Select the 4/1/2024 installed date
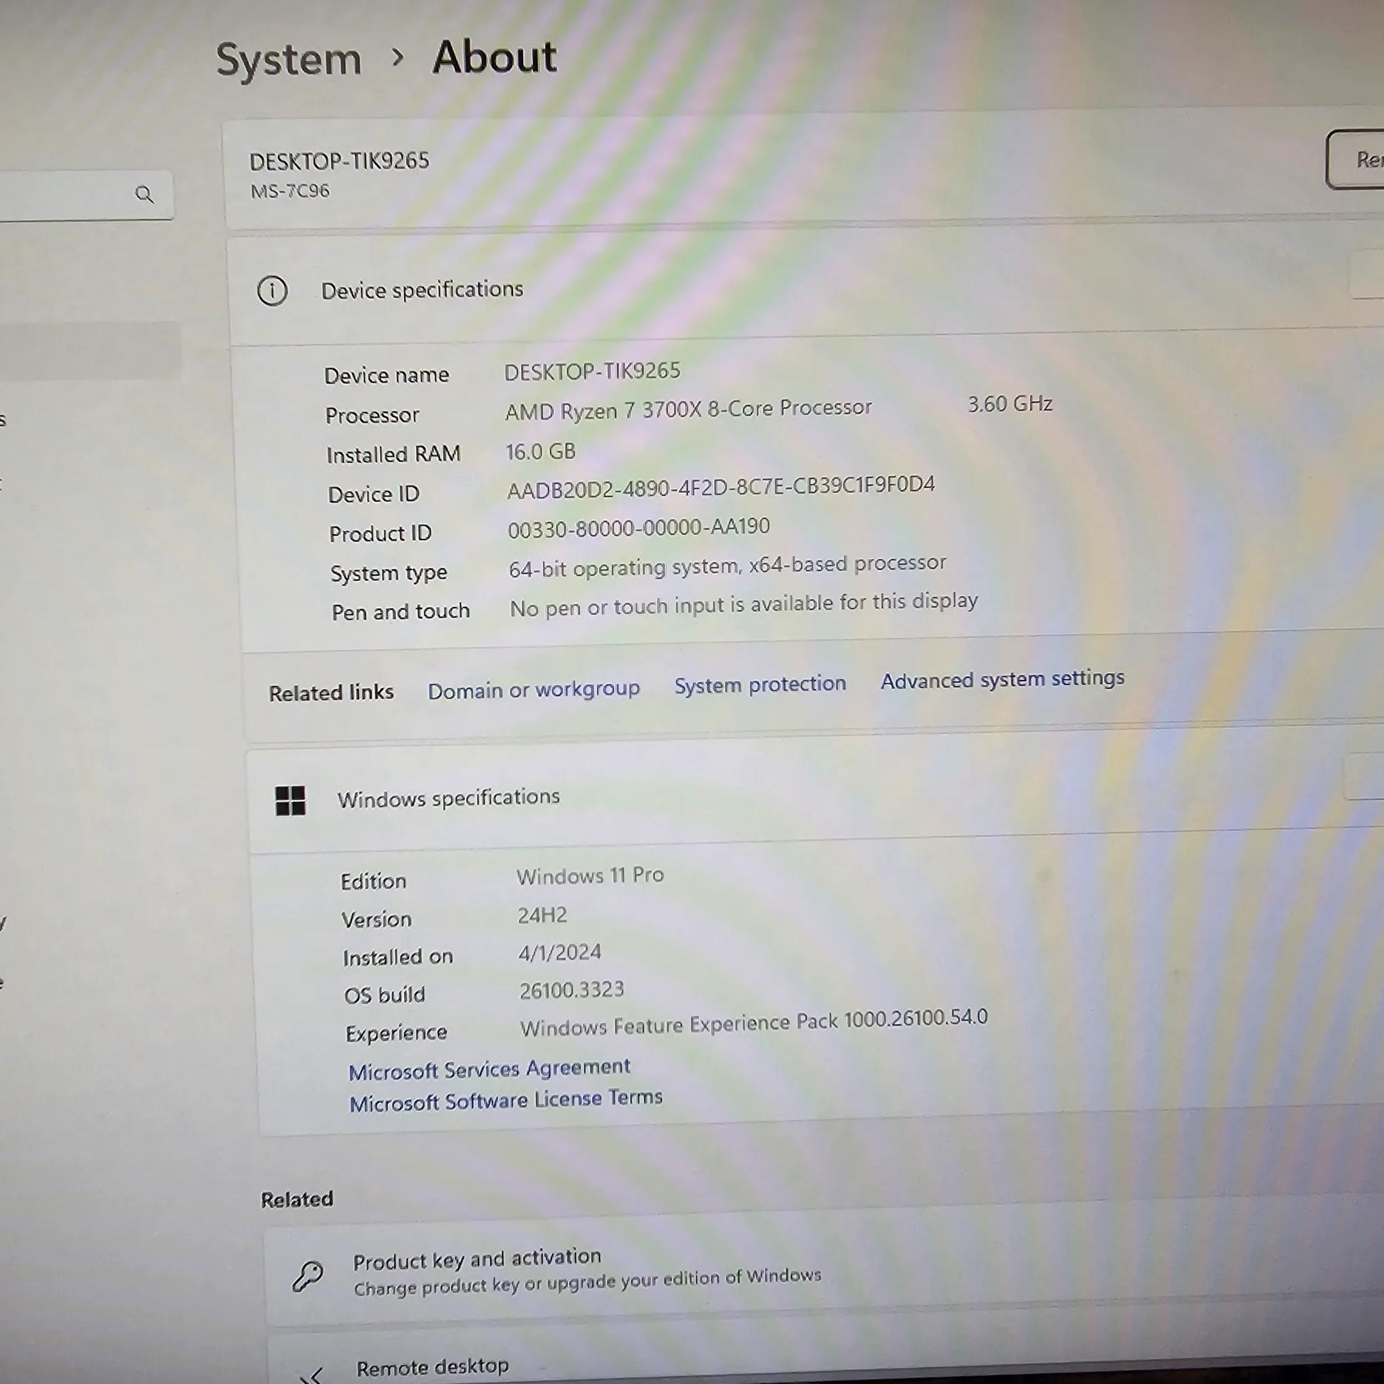This screenshot has height=1384, width=1384. click(560, 953)
